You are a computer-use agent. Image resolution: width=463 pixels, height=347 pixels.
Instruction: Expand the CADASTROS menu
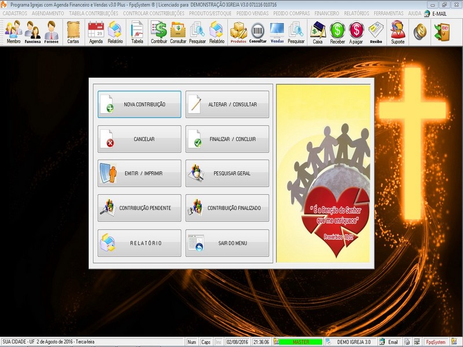point(15,13)
